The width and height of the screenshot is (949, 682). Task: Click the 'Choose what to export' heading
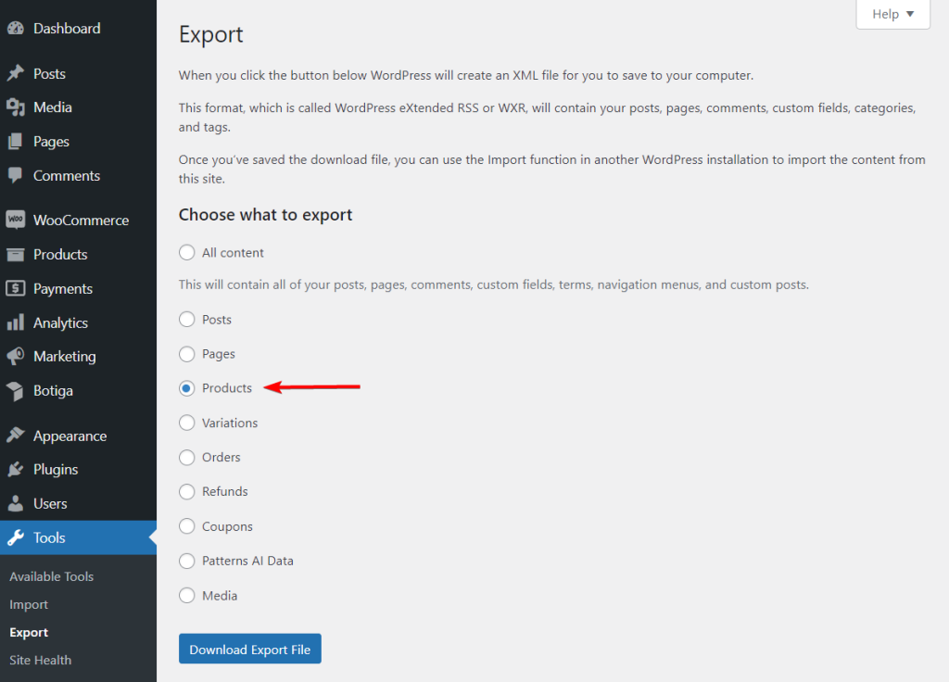pos(265,215)
